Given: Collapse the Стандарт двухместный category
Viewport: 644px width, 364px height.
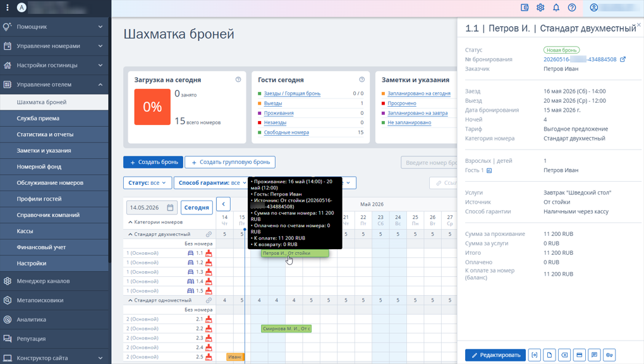Looking at the screenshot, I should [130, 235].
